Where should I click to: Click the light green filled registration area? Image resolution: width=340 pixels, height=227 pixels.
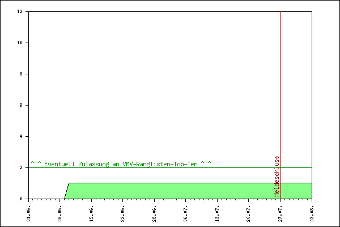pos(189,191)
